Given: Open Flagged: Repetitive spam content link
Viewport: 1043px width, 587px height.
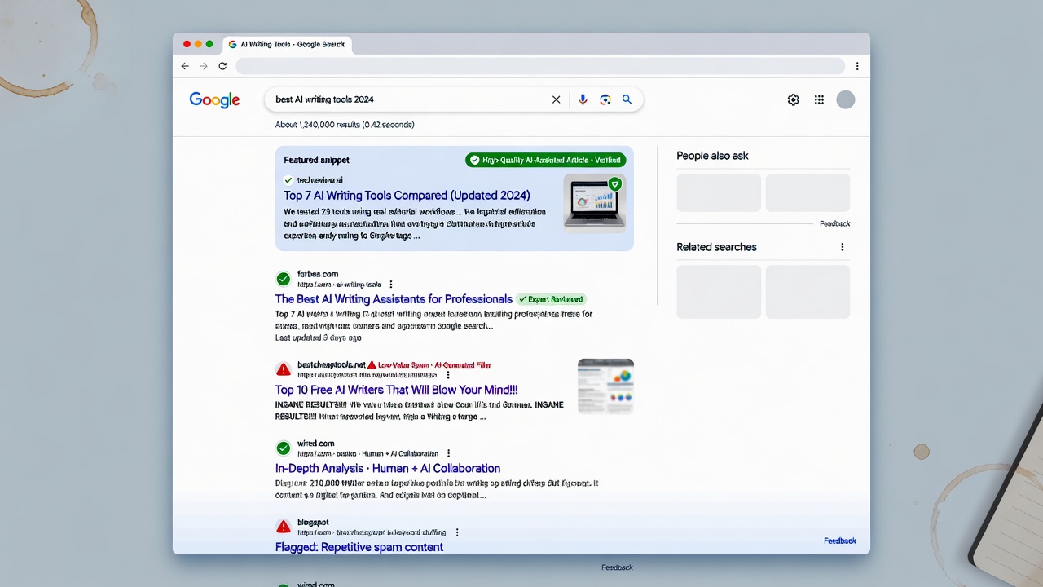Looking at the screenshot, I should pos(359,547).
